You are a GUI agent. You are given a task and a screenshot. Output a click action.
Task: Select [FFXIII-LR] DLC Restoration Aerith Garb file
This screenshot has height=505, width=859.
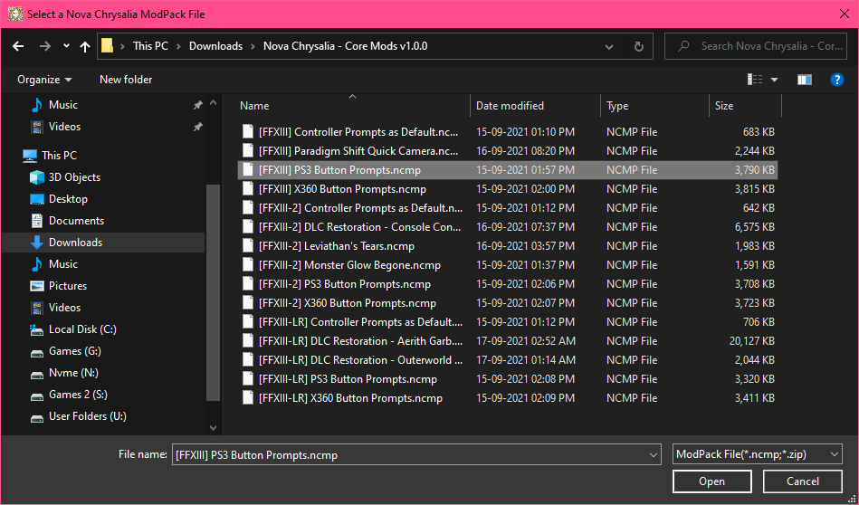508,340
